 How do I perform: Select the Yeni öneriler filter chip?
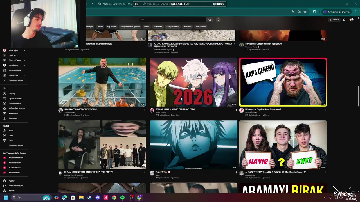201,27
